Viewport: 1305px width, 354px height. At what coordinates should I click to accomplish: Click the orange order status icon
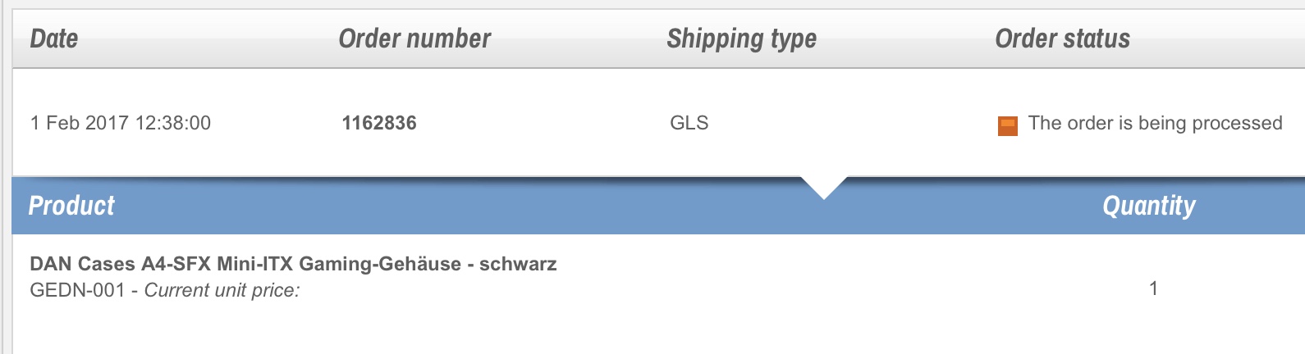pyautogui.click(x=1007, y=125)
